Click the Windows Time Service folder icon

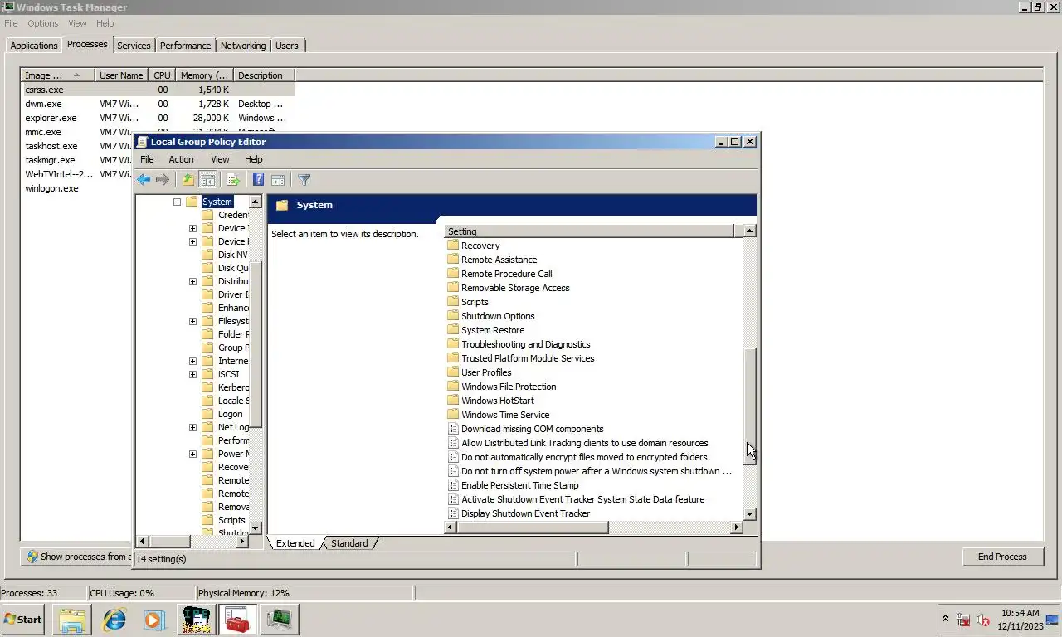(x=453, y=415)
